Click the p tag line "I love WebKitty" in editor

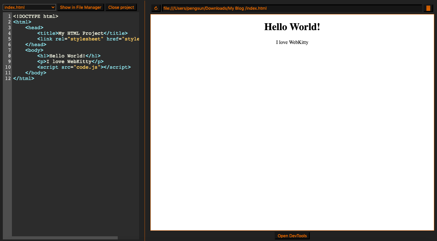click(70, 62)
